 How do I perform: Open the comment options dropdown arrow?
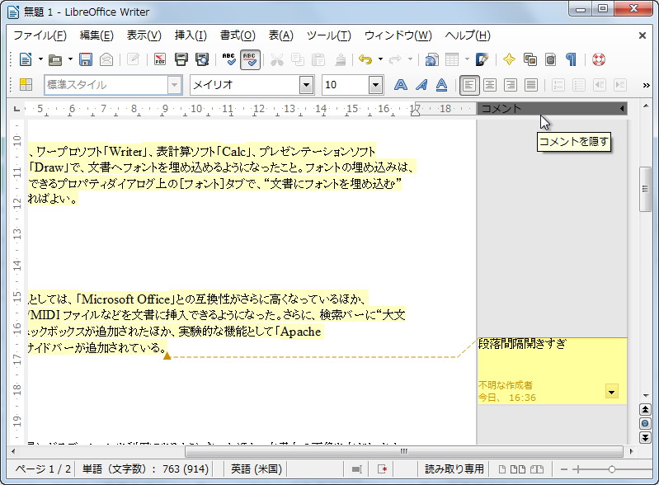point(611,392)
